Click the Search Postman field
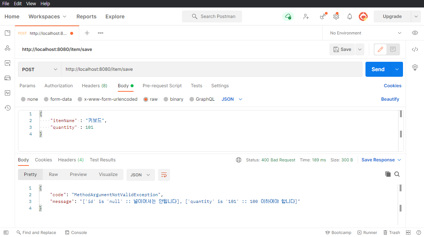Image resolution: width=424 pixels, height=237 pixels. (212, 16)
